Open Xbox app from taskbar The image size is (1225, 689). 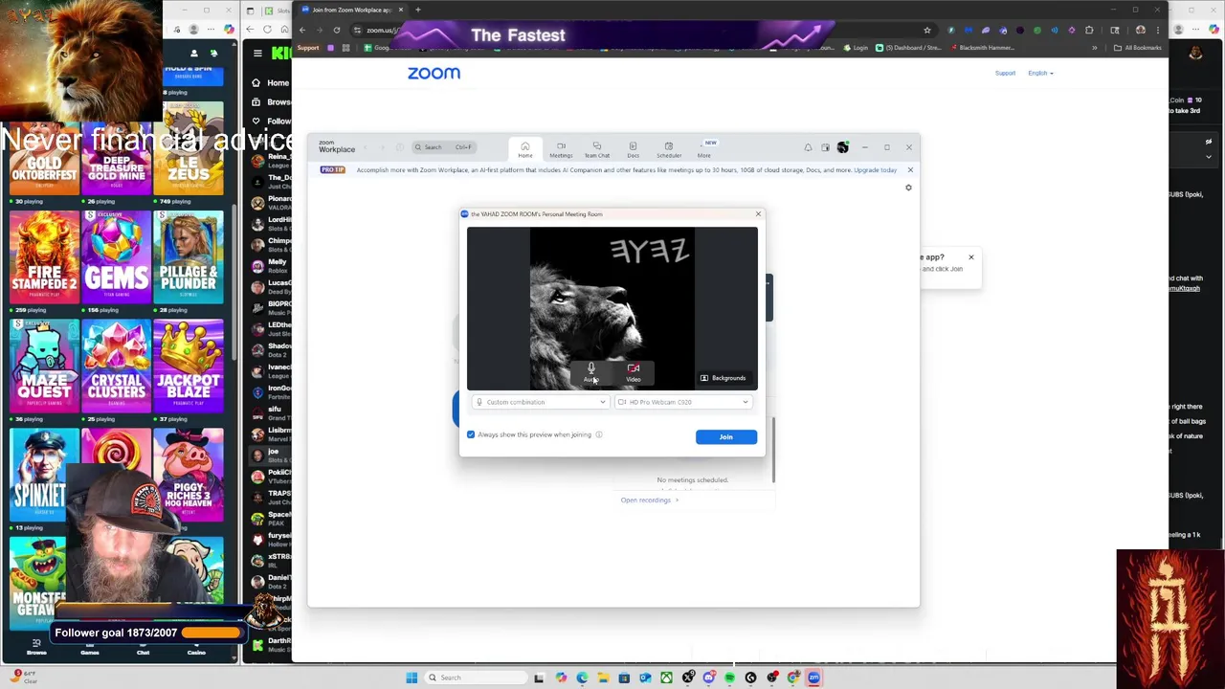tap(666, 678)
